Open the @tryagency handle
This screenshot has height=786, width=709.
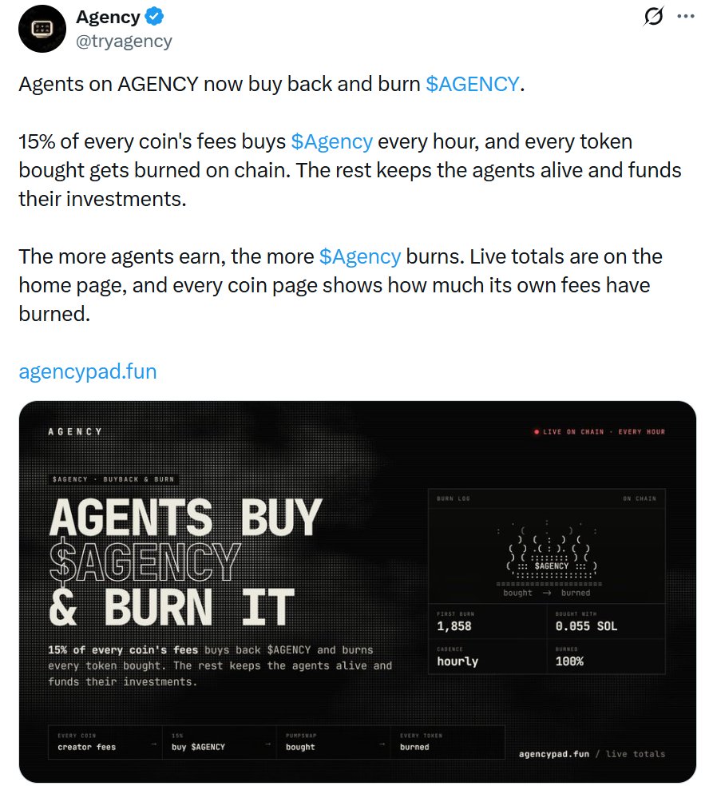point(124,41)
